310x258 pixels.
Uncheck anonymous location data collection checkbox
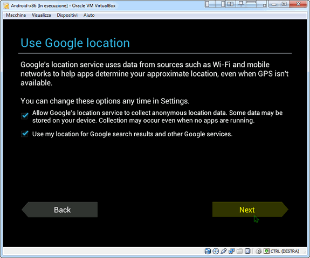pos(25,116)
